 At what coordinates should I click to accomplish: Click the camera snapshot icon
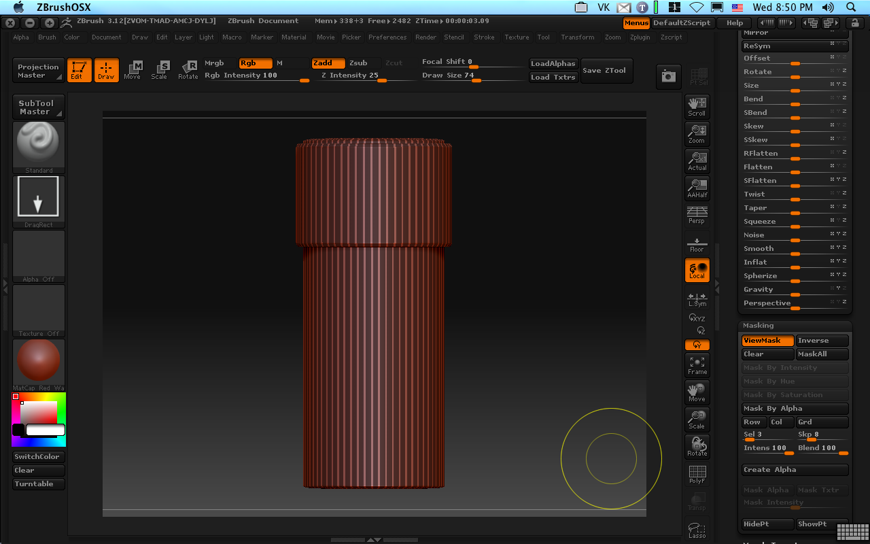click(668, 77)
